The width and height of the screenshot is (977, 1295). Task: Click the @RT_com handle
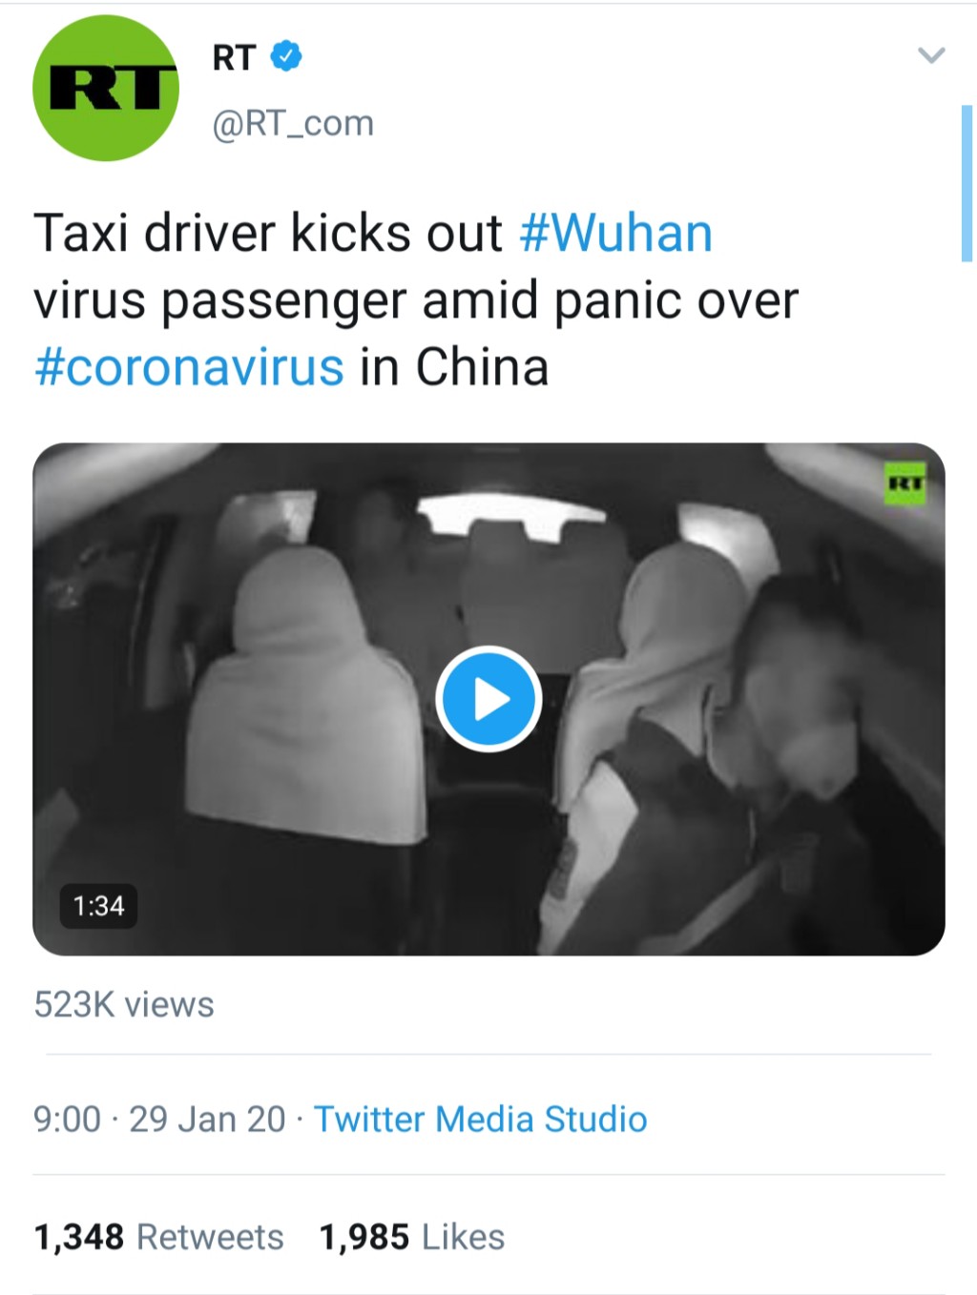(293, 123)
